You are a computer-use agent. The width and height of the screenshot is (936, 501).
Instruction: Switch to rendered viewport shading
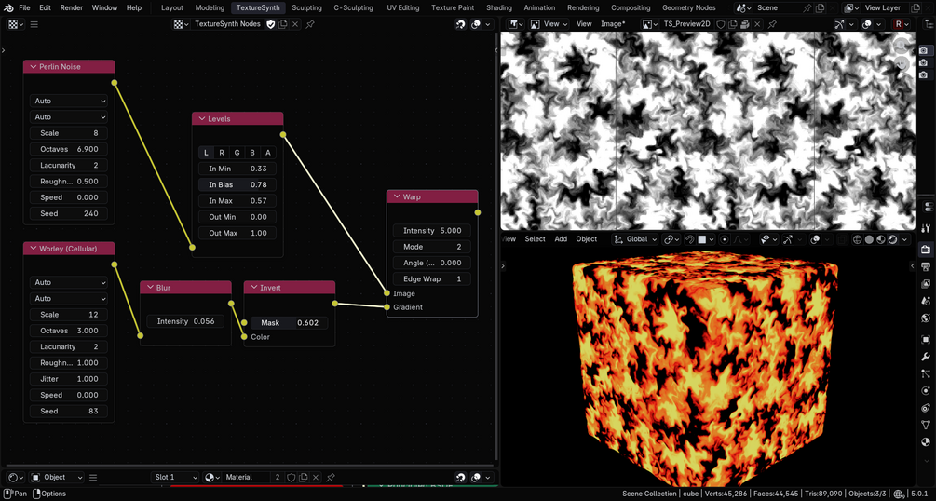(892, 239)
